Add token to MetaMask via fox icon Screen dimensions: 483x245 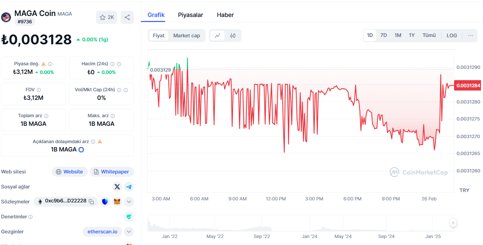117,201
